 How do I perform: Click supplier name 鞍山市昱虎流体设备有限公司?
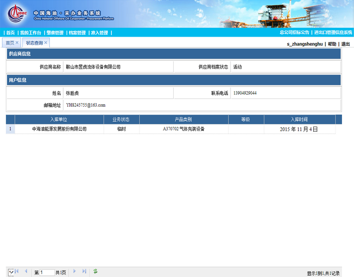(93, 67)
